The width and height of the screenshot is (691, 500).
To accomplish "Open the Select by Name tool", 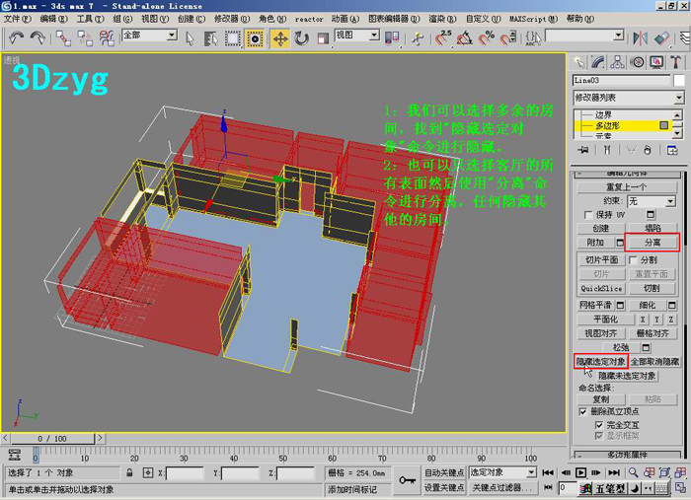I will click(x=211, y=38).
